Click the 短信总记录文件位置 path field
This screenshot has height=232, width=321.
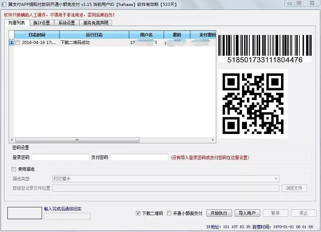(x=166, y=188)
